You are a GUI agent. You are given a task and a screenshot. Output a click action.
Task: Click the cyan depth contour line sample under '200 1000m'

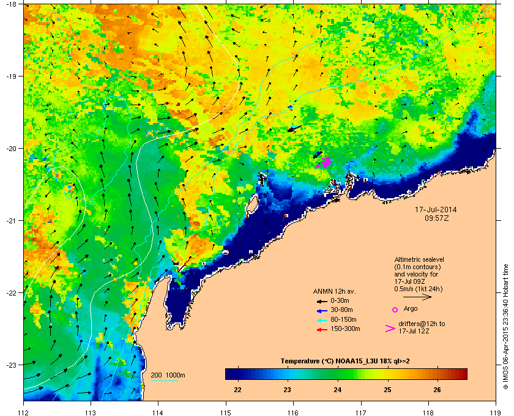(164, 381)
